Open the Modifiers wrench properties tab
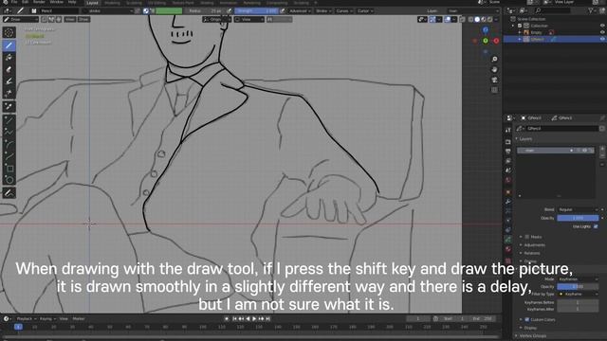This screenshot has height=341, width=607. tap(508, 202)
